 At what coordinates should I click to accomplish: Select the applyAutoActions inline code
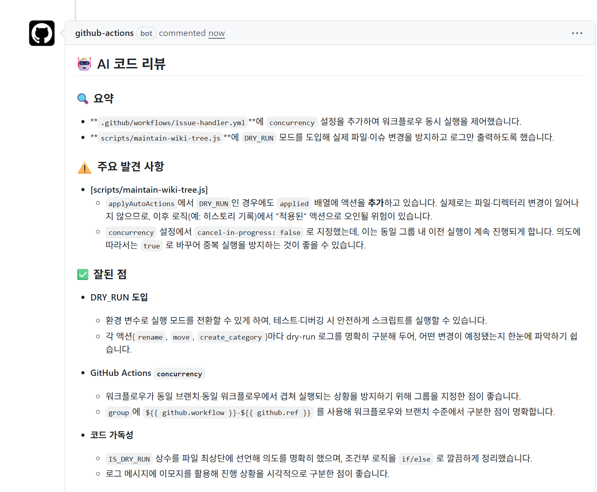[141, 204]
